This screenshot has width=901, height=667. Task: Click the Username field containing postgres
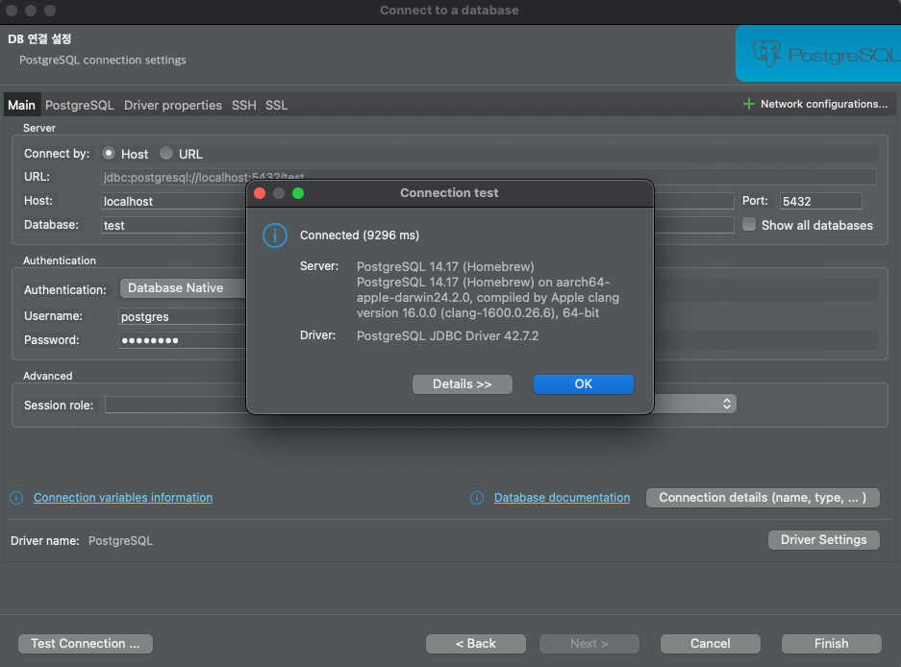click(182, 316)
